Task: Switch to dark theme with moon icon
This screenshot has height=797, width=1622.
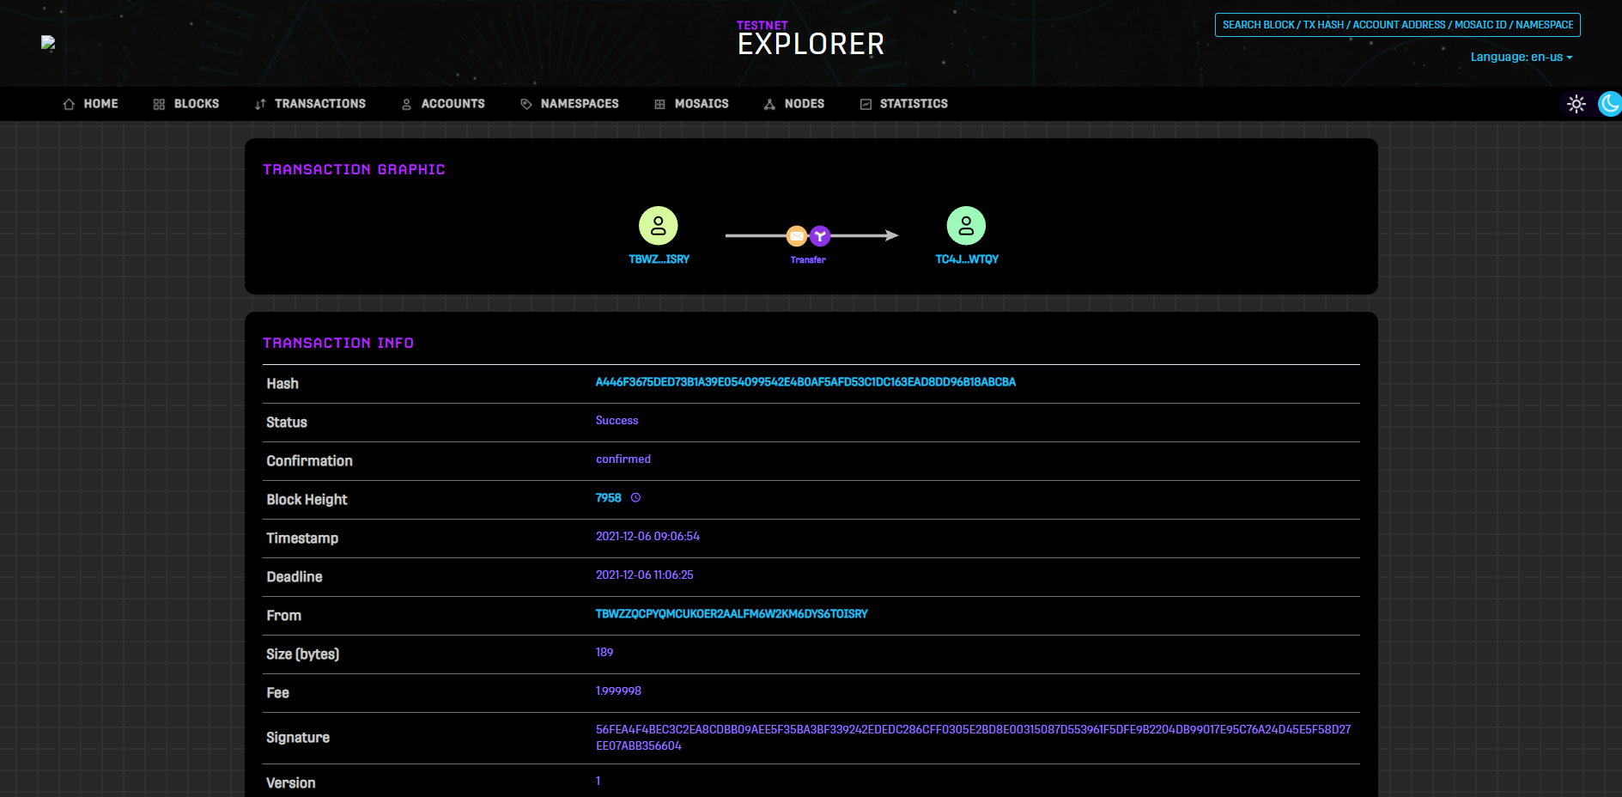Action: [1610, 104]
